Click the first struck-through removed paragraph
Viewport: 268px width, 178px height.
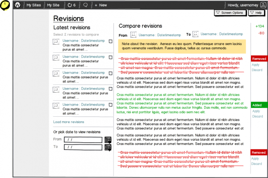click(181, 65)
